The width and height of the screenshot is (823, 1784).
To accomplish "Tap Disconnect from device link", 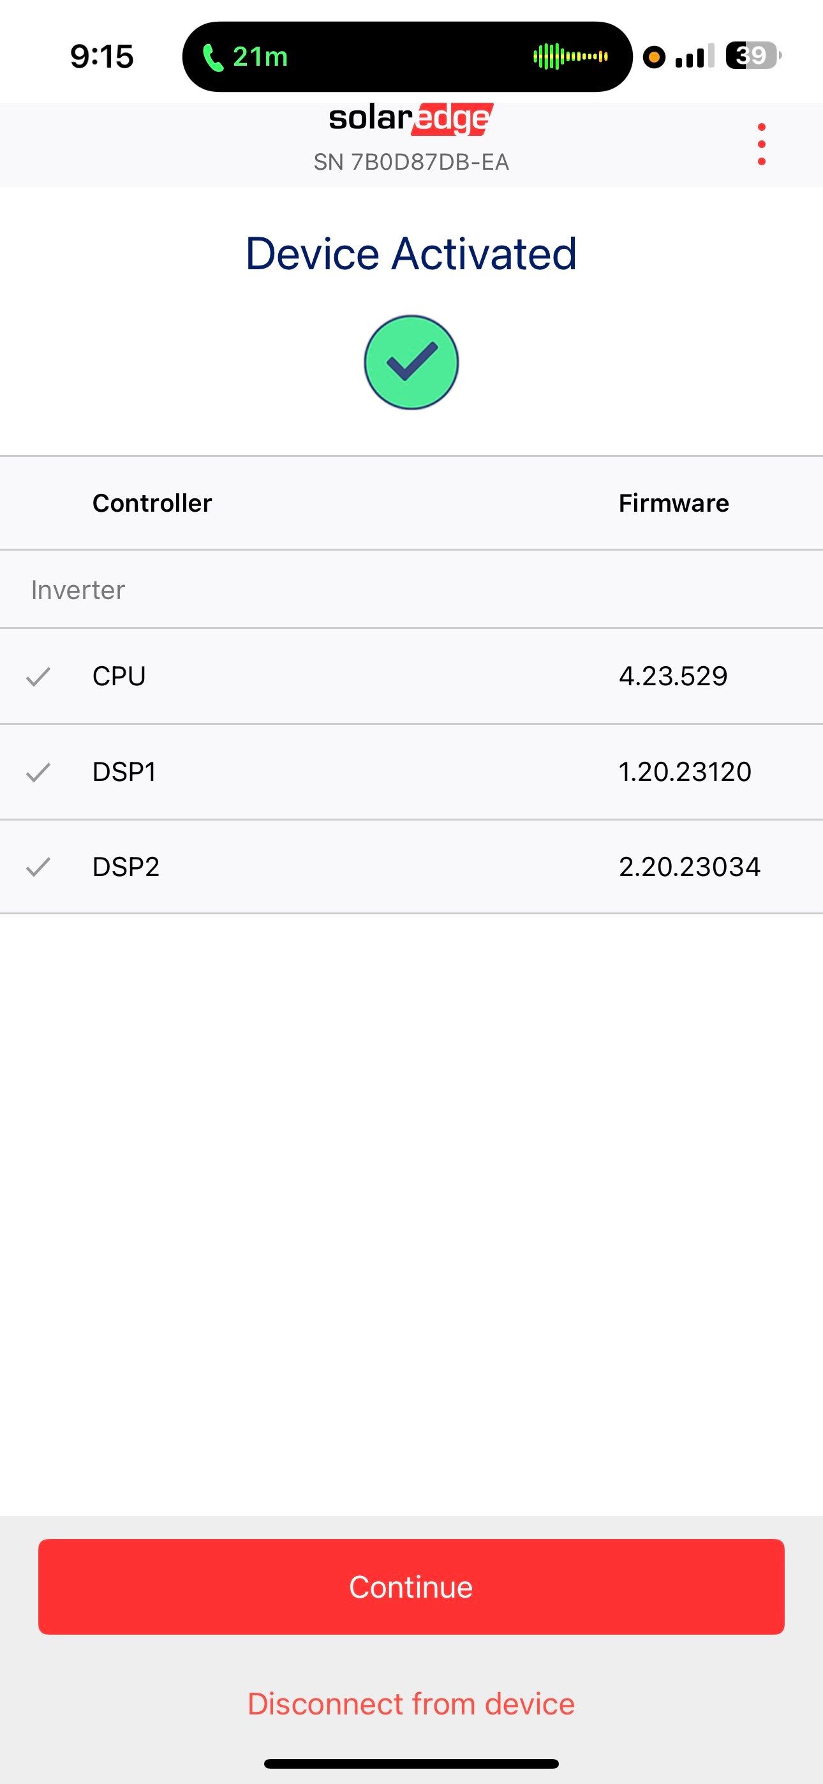I will [411, 1704].
